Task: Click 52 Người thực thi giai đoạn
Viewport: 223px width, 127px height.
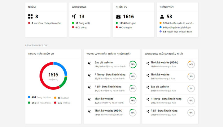Action: point(178,32)
